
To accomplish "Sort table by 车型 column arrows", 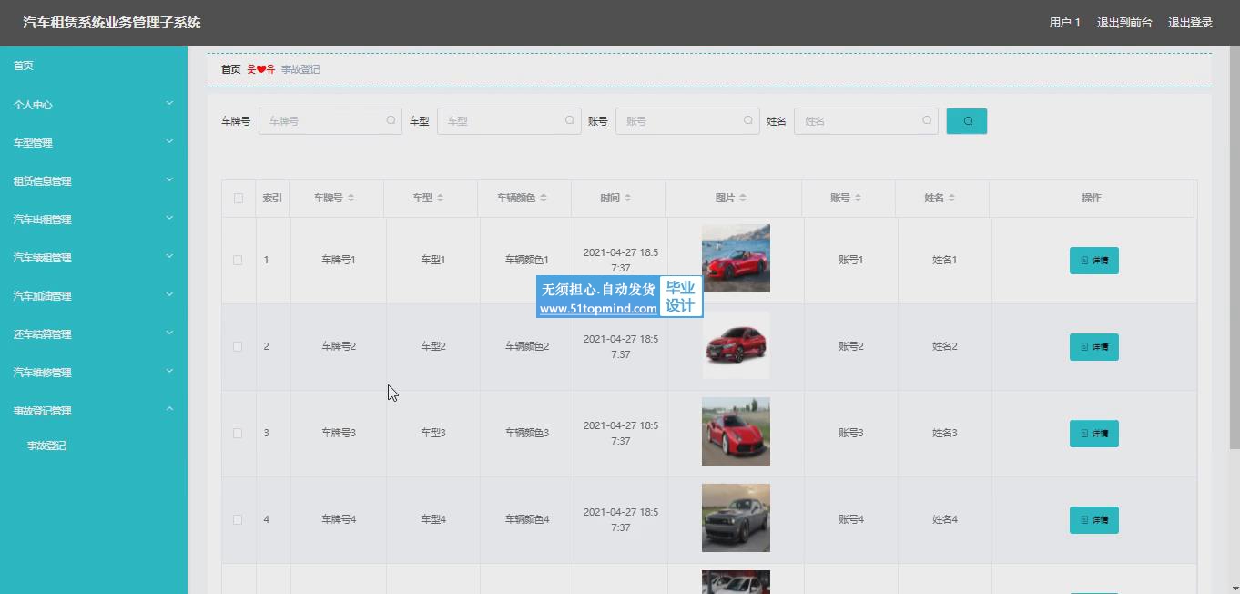I will point(440,198).
